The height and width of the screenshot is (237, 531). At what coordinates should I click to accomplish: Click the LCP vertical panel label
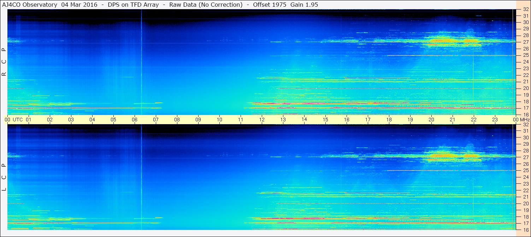4,177
